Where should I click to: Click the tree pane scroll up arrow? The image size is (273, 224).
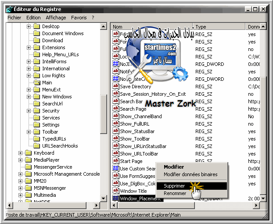coord(104,26)
